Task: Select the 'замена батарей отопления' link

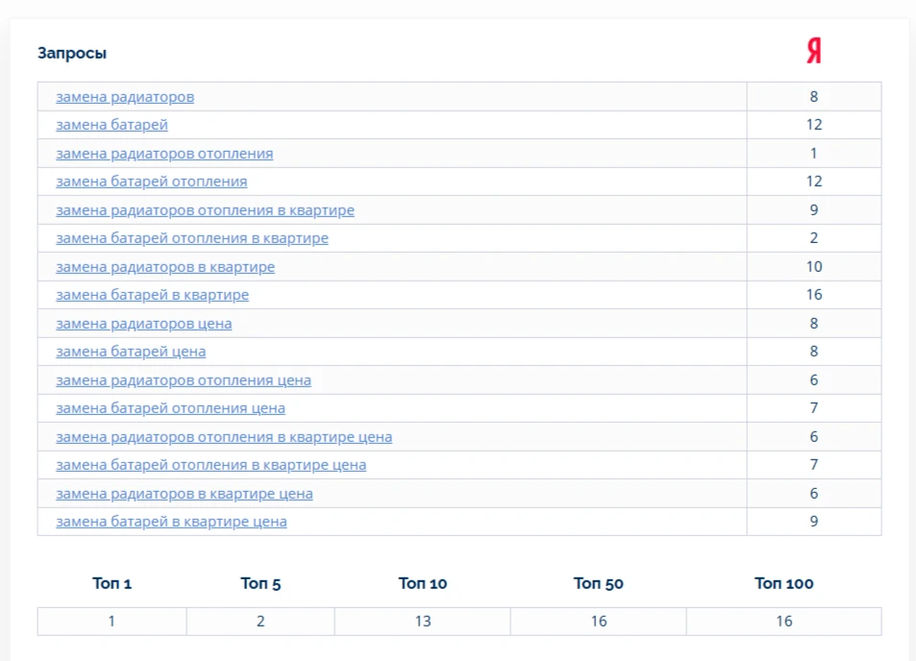Action: (151, 182)
